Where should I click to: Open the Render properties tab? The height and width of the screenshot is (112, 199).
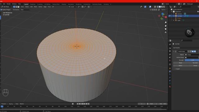pyautogui.click(x=170, y=48)
